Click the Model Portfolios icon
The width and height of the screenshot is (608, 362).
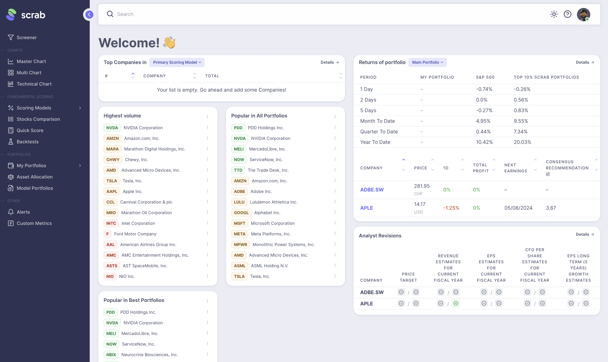[11, 188]
